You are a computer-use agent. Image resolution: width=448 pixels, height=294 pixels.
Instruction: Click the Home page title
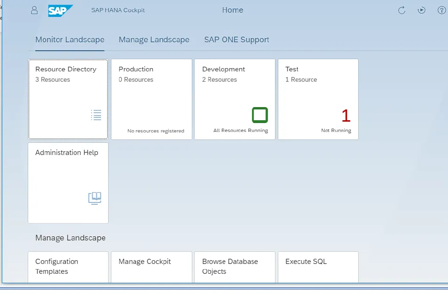(x=233, y=10)
